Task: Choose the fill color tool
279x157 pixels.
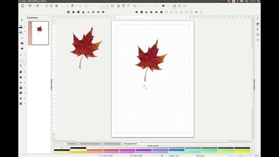Action: [21, 32]
